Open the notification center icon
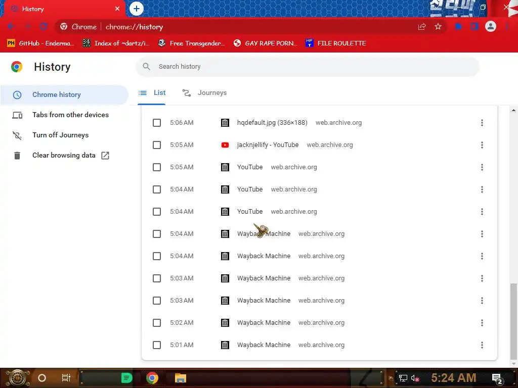This screenshot has height=388, width=518. point(497,378)
